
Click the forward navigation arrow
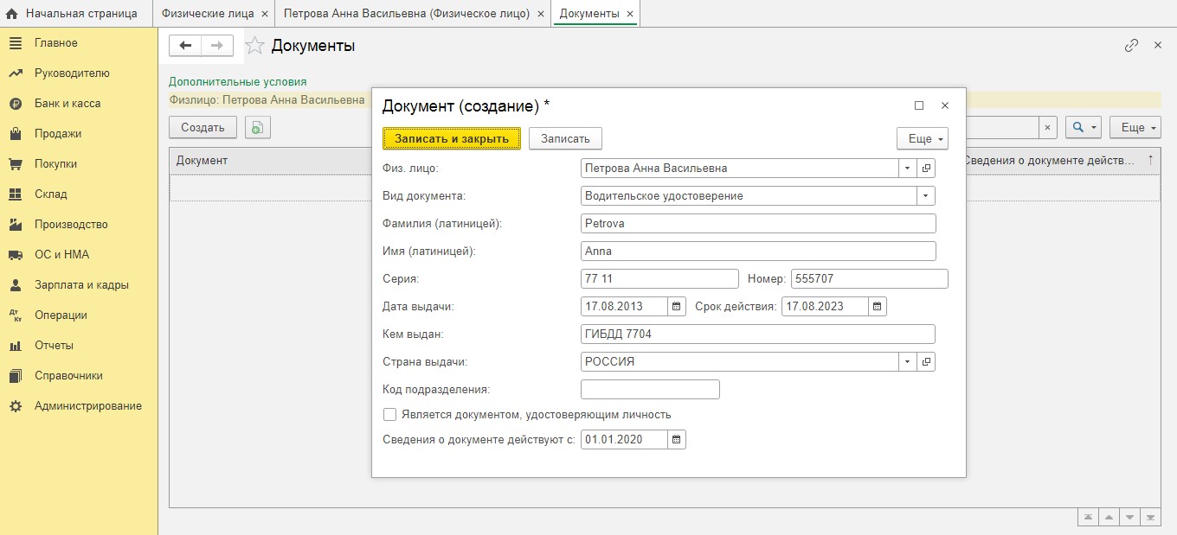tap(217, 46)
